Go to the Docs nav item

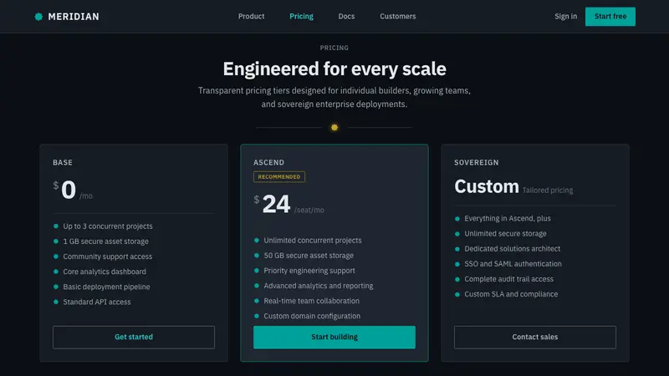pos(346,16)
